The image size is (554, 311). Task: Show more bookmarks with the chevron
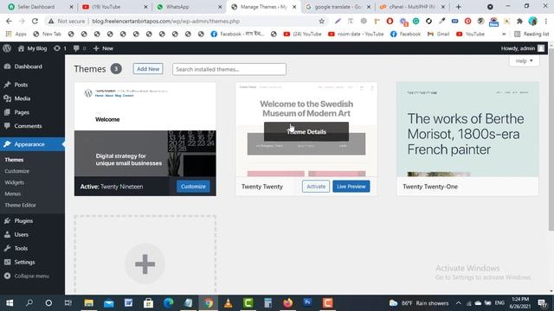pyautogui.click(x=504, y=35)
